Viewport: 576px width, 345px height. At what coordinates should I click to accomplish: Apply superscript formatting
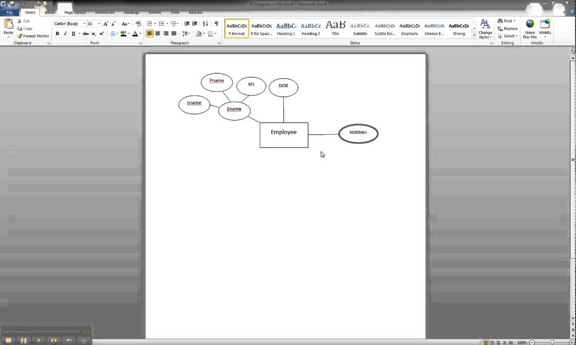pyautogui.click(x=102, y=34)
